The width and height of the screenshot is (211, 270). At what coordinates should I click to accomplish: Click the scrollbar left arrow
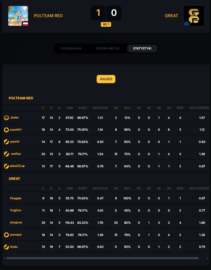(4, 258)
